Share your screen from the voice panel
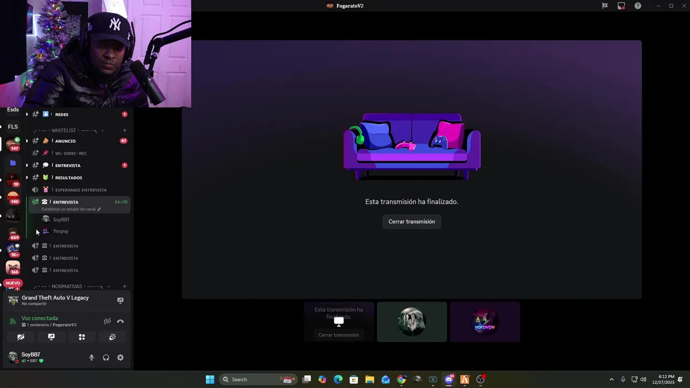690x388 pixels. click(51, 337)
